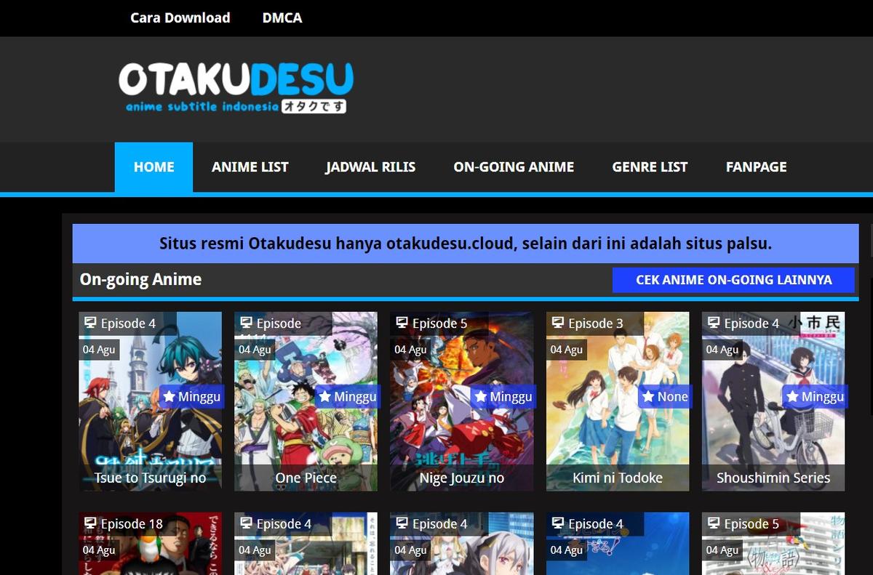Select Kimi ni Todoke title
The image size is (873, 575).
click(618, 478)
